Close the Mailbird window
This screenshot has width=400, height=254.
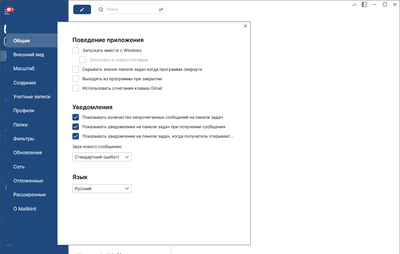(395, 4)
